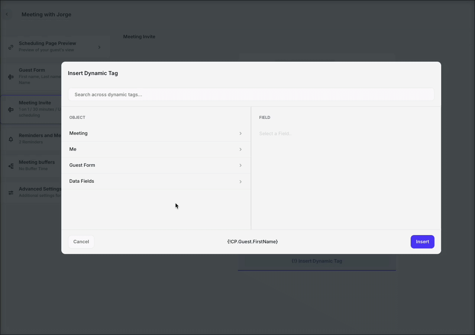
Task: Expand the Data Fields object chevron
Action: pos(240,182)
